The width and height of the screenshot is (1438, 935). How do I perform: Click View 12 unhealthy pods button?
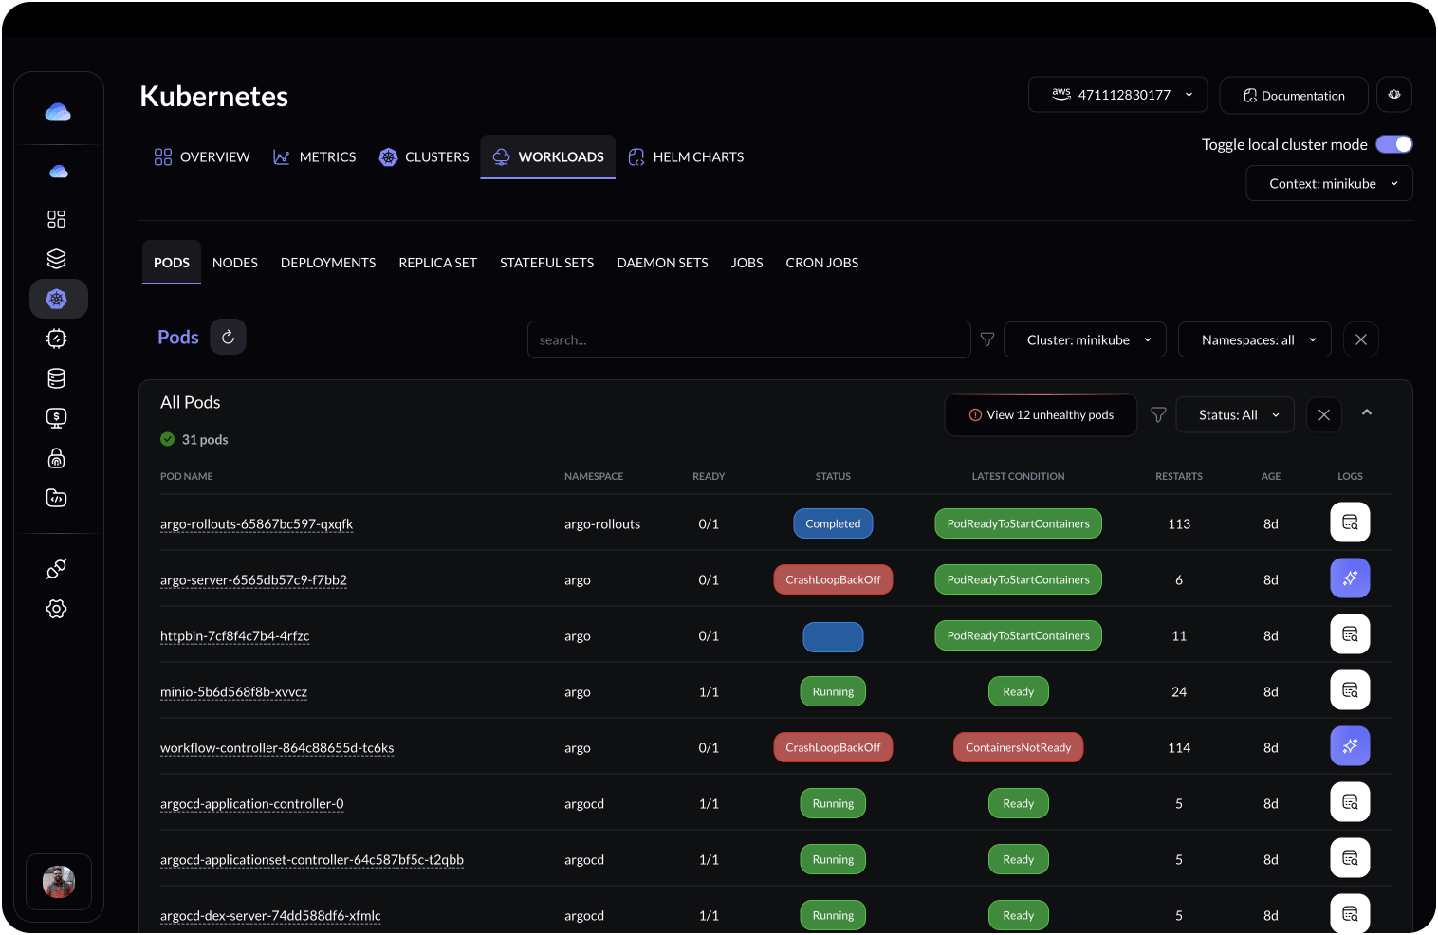1042,414
